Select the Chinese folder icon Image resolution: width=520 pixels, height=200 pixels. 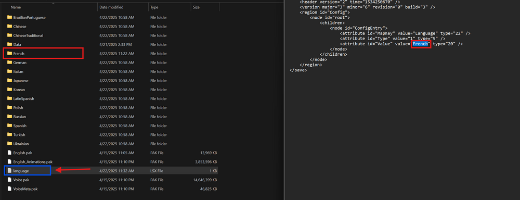coord(9,26)
